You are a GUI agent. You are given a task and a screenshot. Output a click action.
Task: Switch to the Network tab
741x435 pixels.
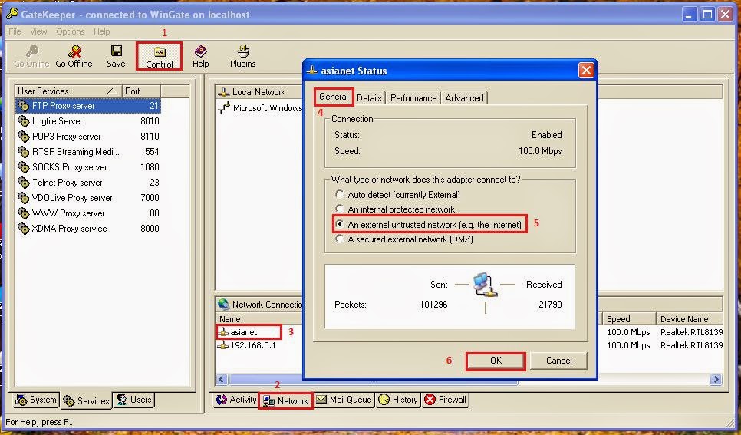pyautogui.click(x=286, y=401)
